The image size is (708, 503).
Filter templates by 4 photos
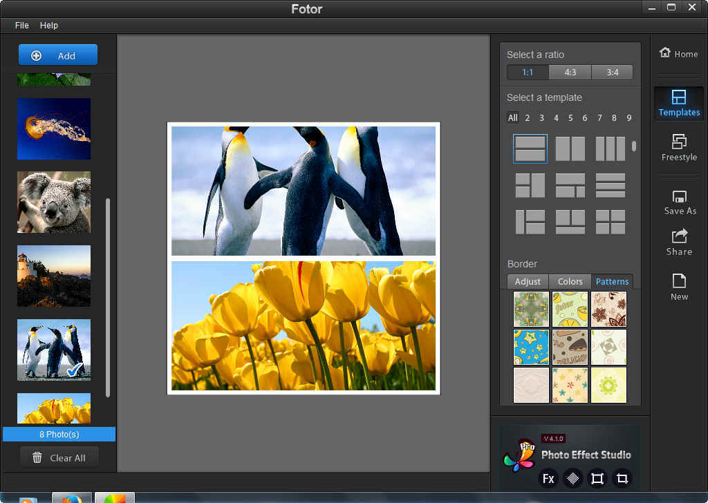pos(556,117)
